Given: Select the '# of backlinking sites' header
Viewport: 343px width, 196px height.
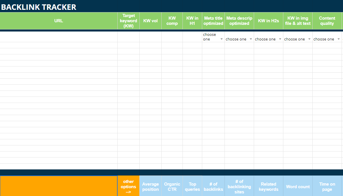Looking at the screenshot, I should click(x=239, y=186).
